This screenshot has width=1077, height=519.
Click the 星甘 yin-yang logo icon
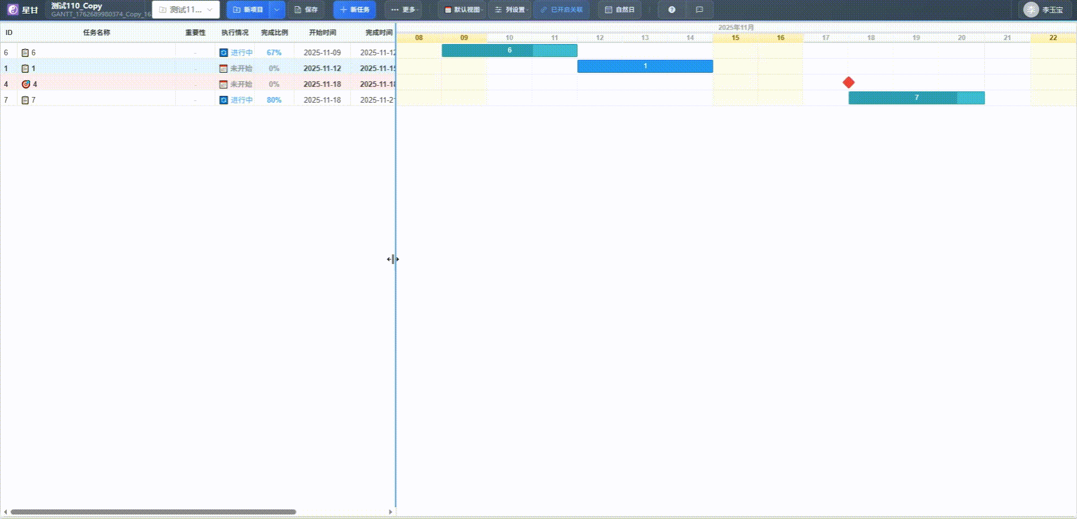12,9
